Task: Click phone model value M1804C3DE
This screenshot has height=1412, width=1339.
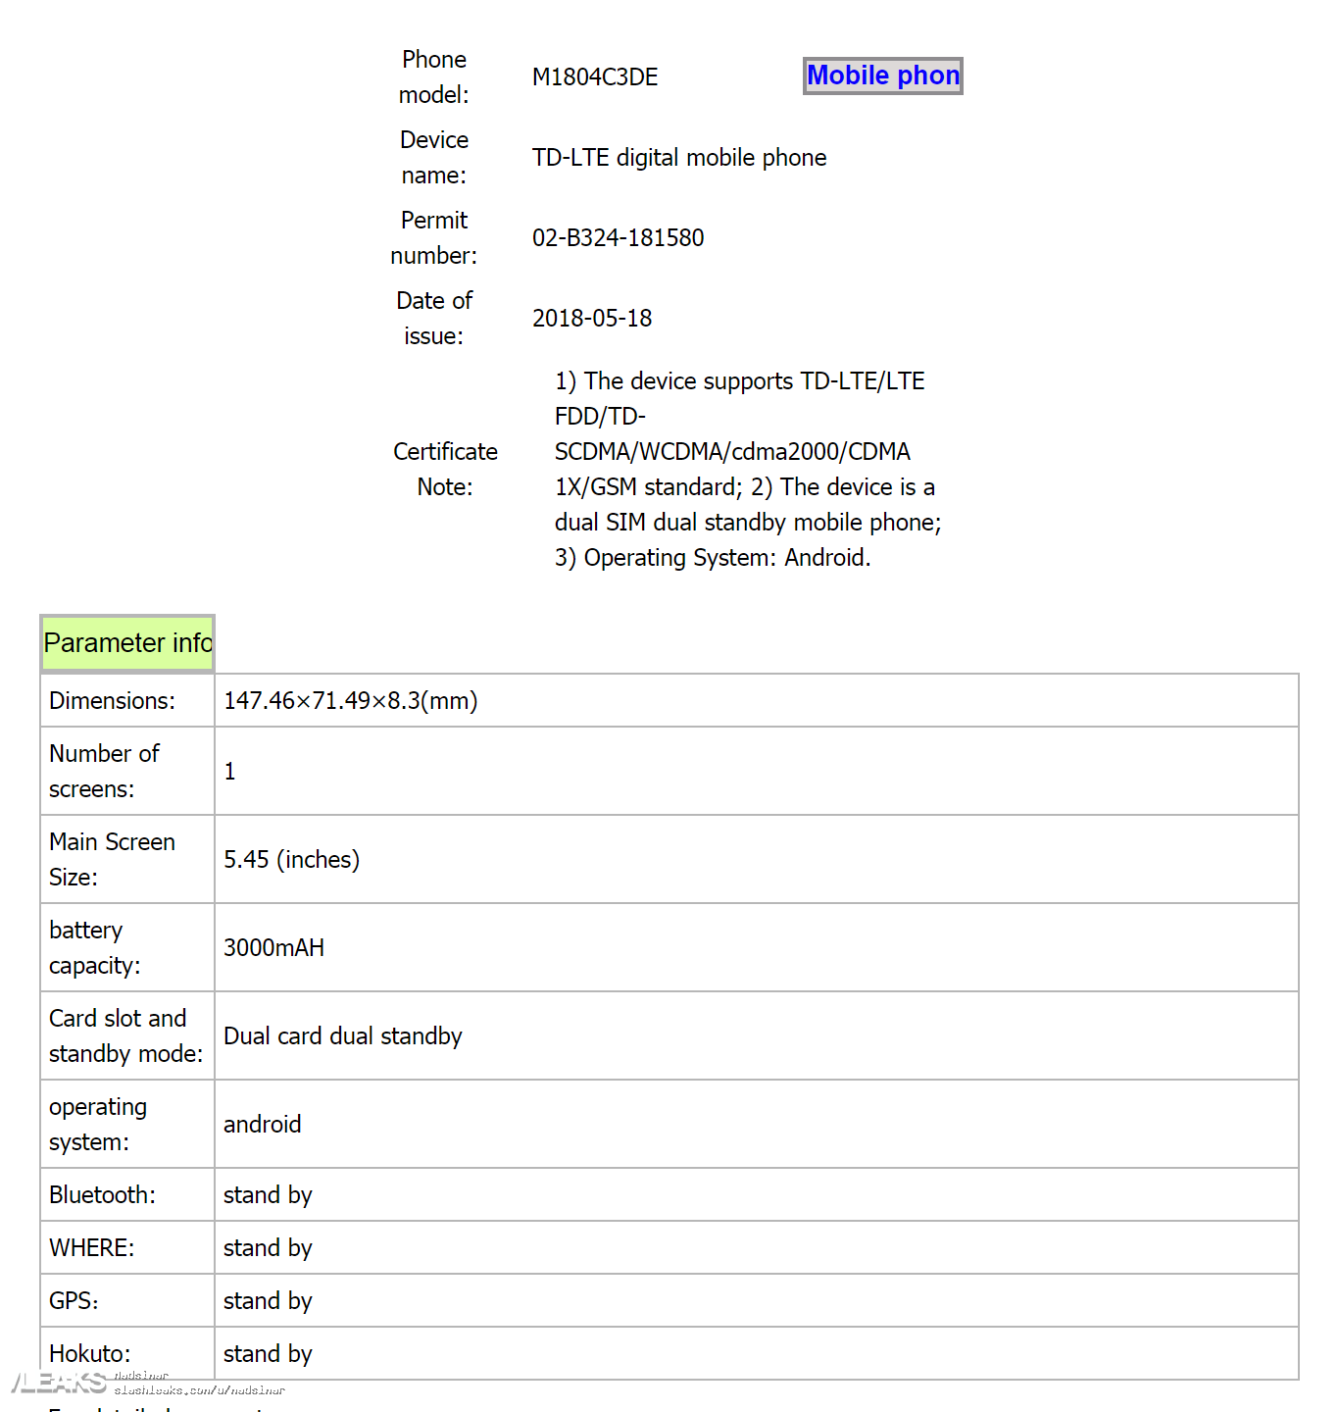Action: (595, 77)
